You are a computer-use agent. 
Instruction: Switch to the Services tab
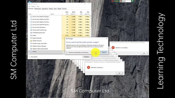coord(64,9)
